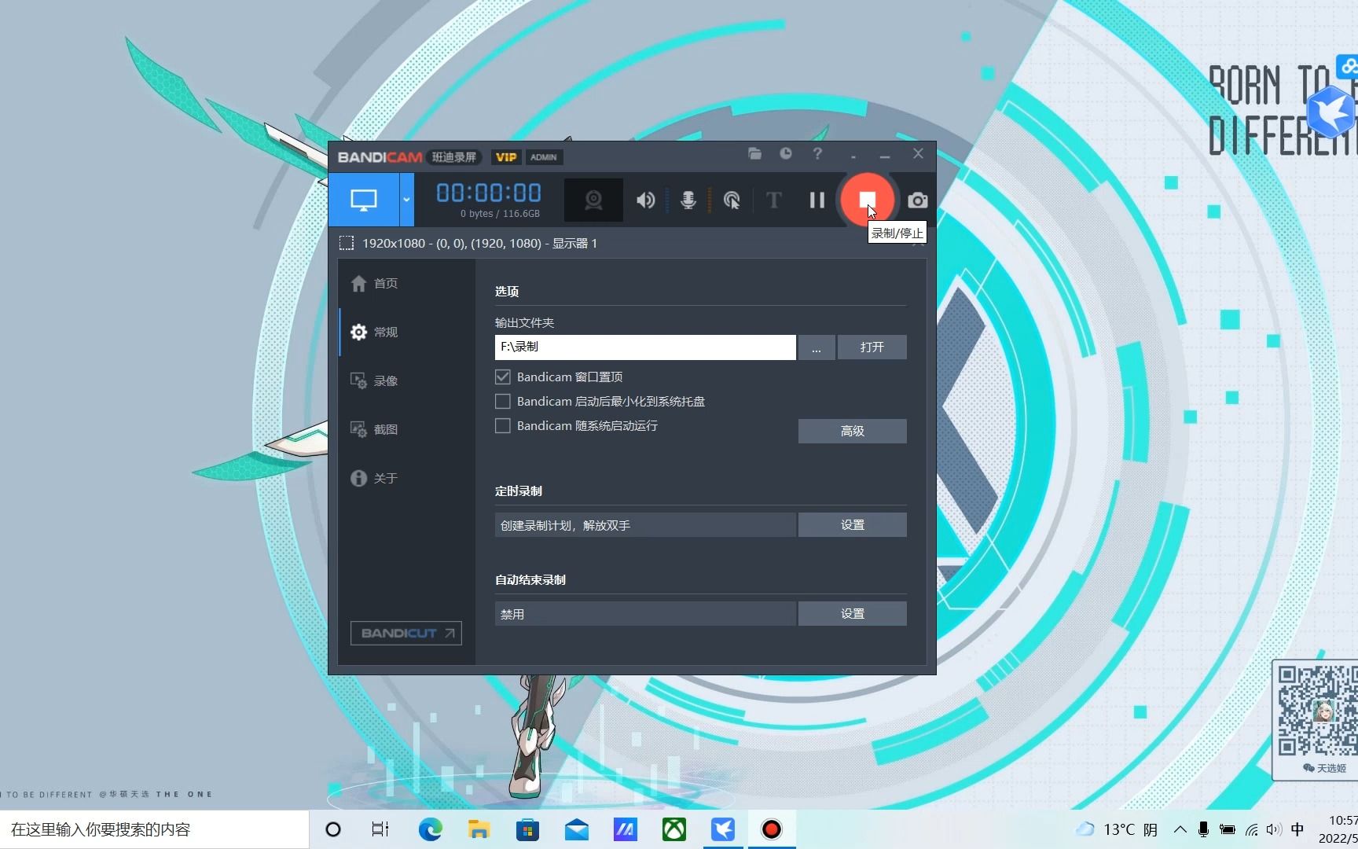Open help question mark icon
Viewport: 1358px width, 849px height.
click(817, 154)
